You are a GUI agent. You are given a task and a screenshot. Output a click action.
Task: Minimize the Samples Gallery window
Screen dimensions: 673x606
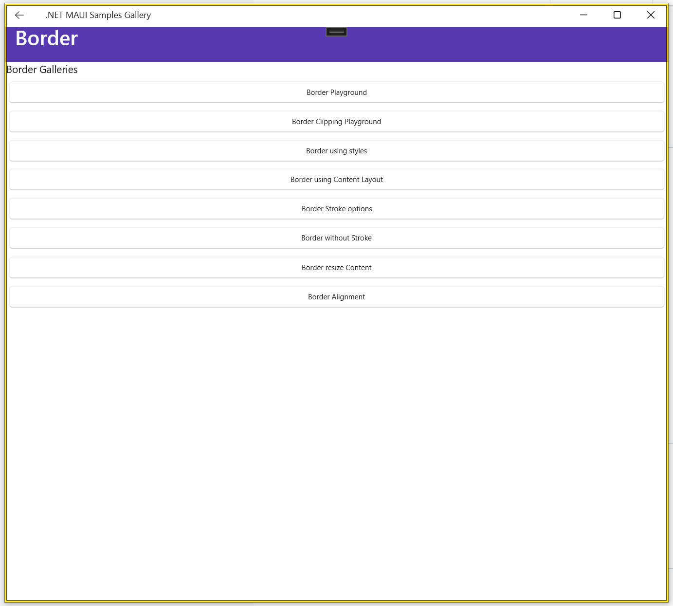point(583,15)
